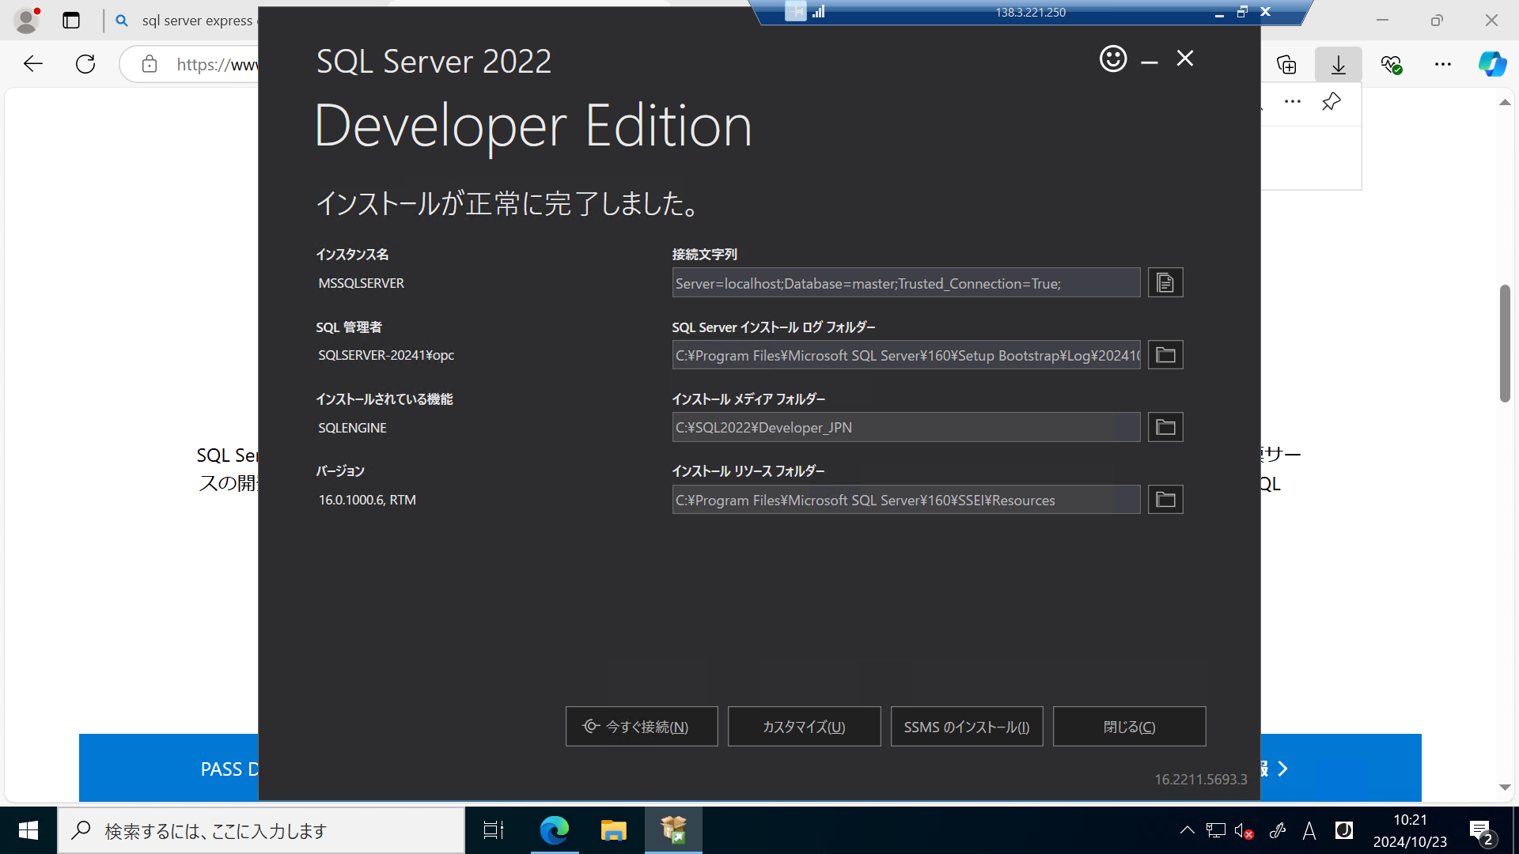
Task: Open the Downloads panel in Edge toolbar
Action: pyautogui.click(x=1338, y=64)
